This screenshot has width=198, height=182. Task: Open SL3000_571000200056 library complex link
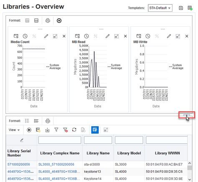click(56, 165)
